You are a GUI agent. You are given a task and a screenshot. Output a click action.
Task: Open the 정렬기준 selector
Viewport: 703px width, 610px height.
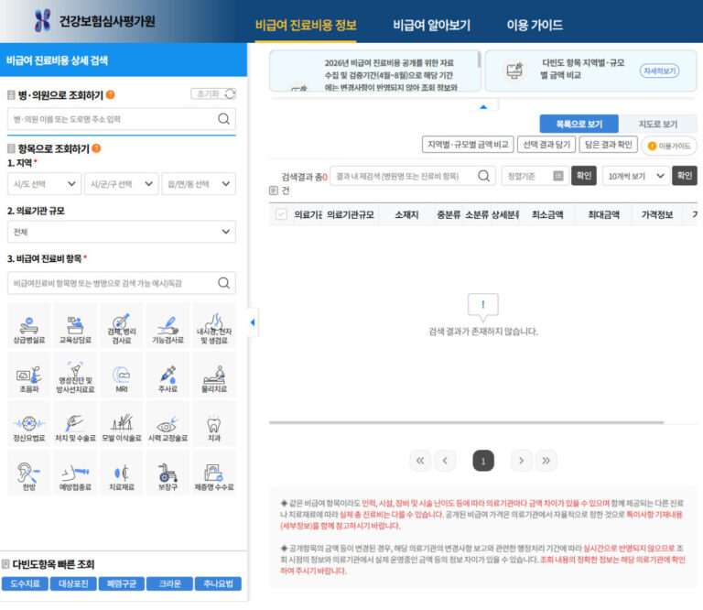[x=535, y=176]
